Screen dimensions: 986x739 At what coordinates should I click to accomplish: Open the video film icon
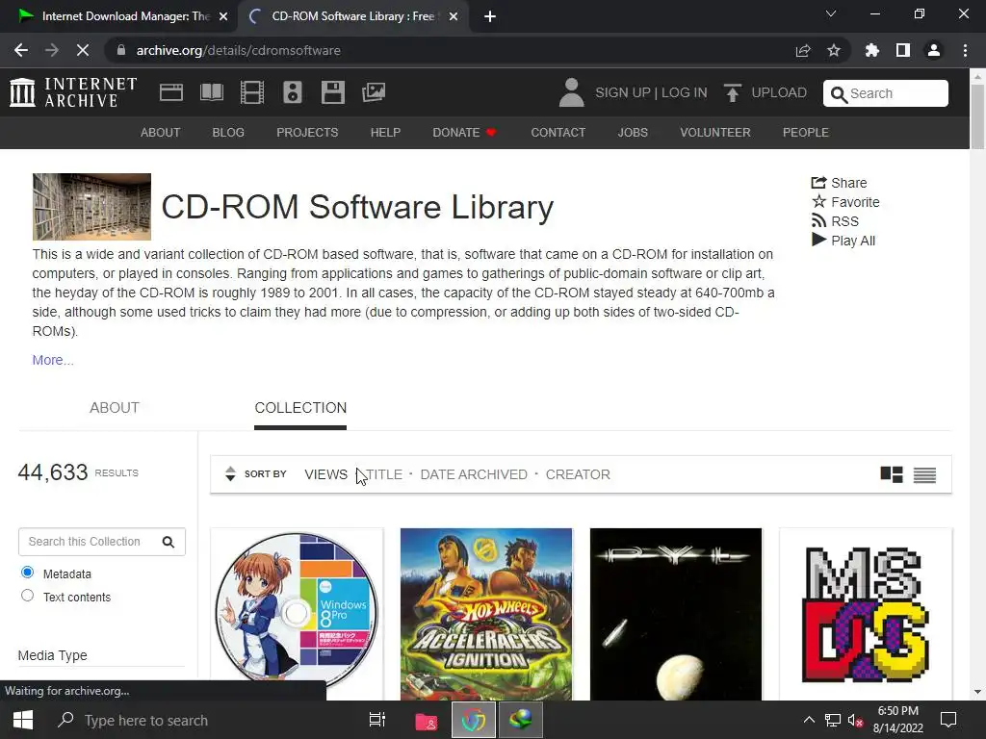[251, 92]
